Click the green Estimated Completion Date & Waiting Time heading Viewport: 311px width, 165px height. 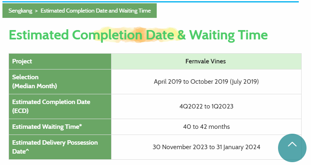pos(138,35)
